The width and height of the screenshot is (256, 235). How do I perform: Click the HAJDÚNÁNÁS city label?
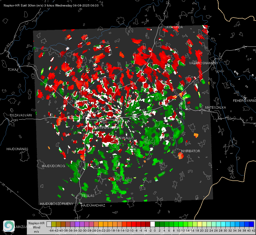point(17,149)
